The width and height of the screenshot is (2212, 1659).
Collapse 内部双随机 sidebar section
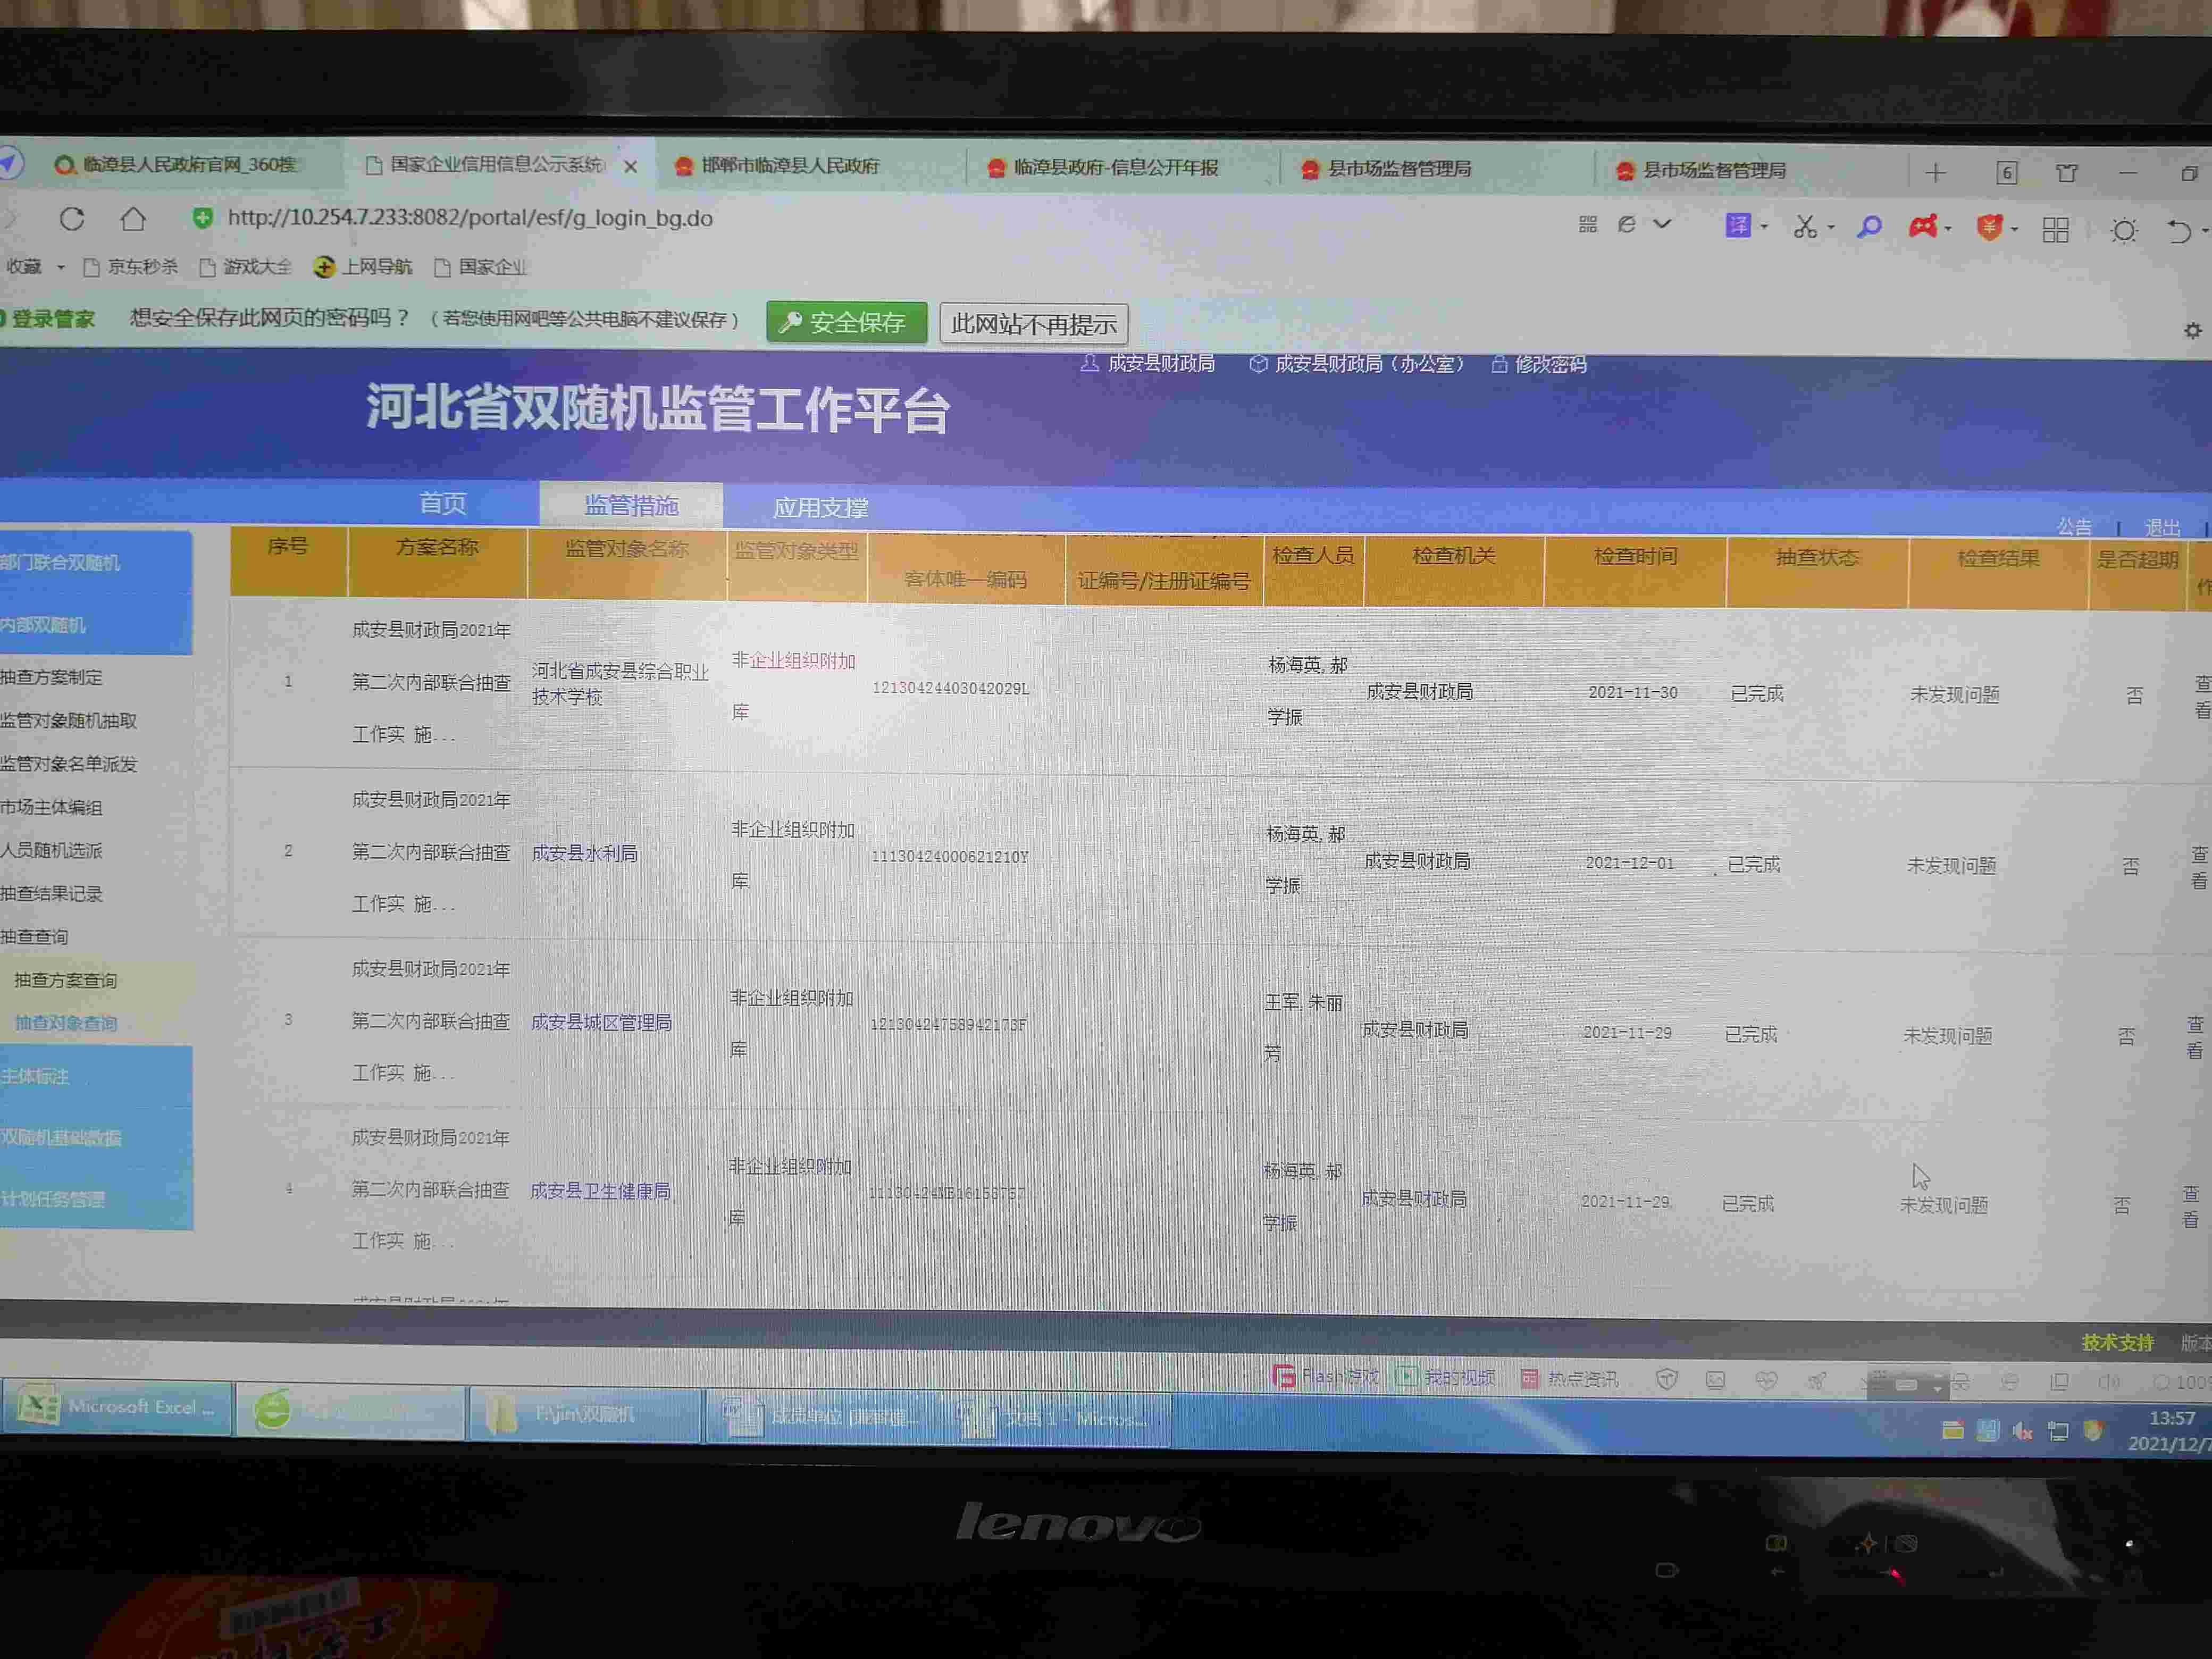[95, 625]
